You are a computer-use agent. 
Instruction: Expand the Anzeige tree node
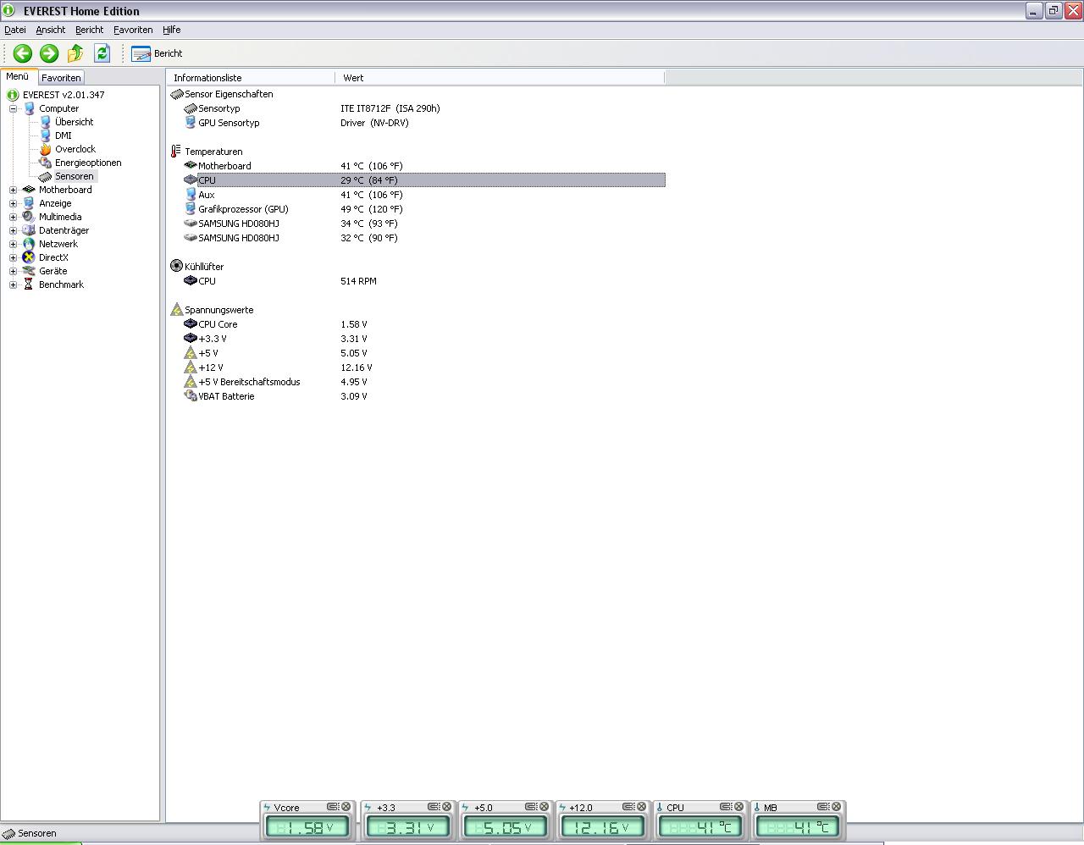pyautogui.click(x=13, y=203)
